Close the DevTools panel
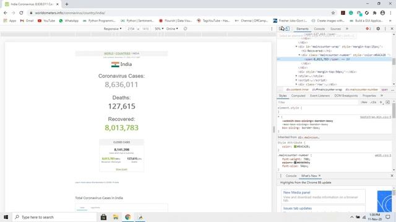The image size is (396, 222). click(x=392, y=29)
